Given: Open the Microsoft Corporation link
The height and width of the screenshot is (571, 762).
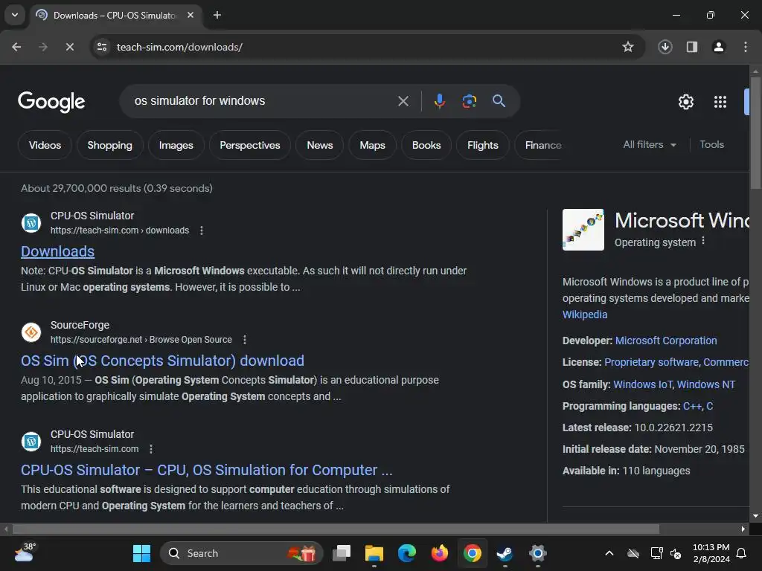Looking at the screenshot, I should 666,341.
